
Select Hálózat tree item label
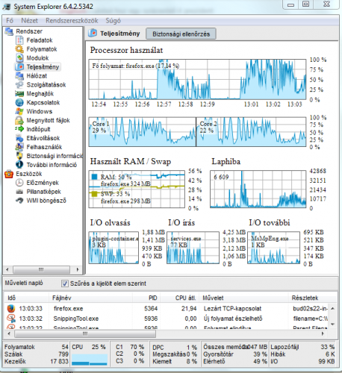37,76
